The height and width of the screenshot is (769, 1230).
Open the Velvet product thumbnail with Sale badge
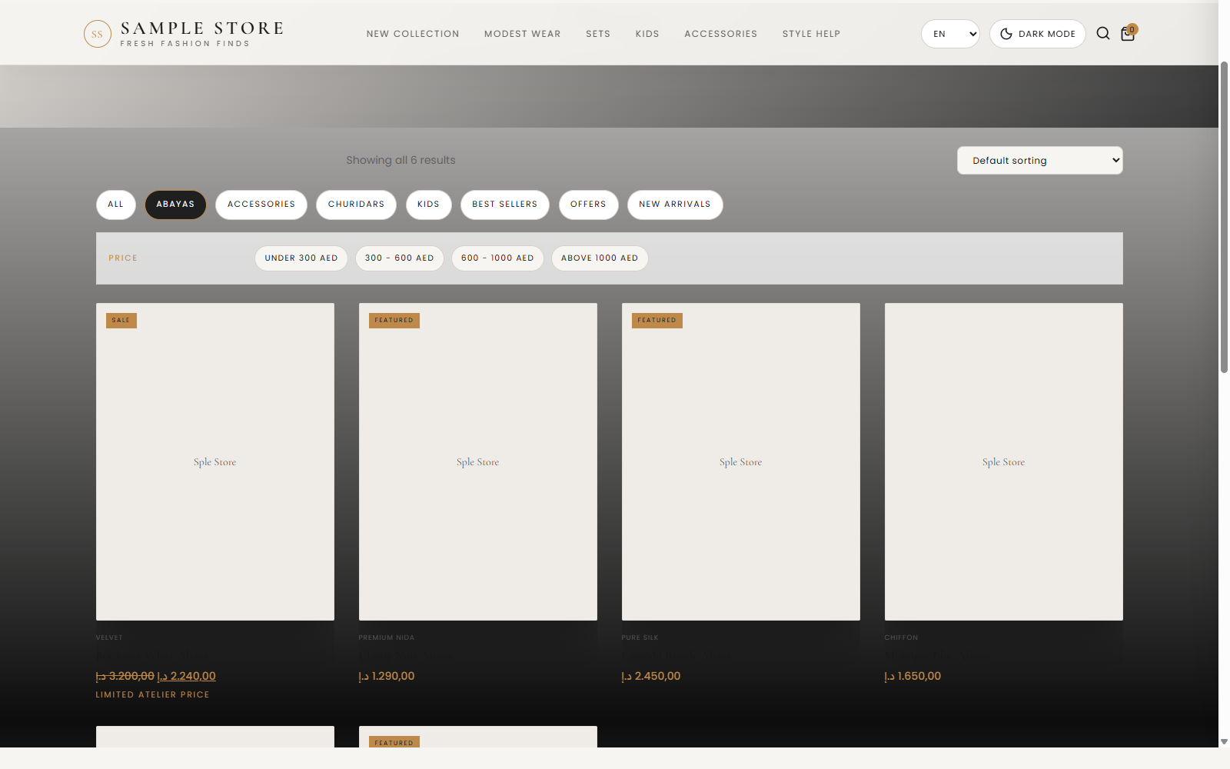pos(215,461)
